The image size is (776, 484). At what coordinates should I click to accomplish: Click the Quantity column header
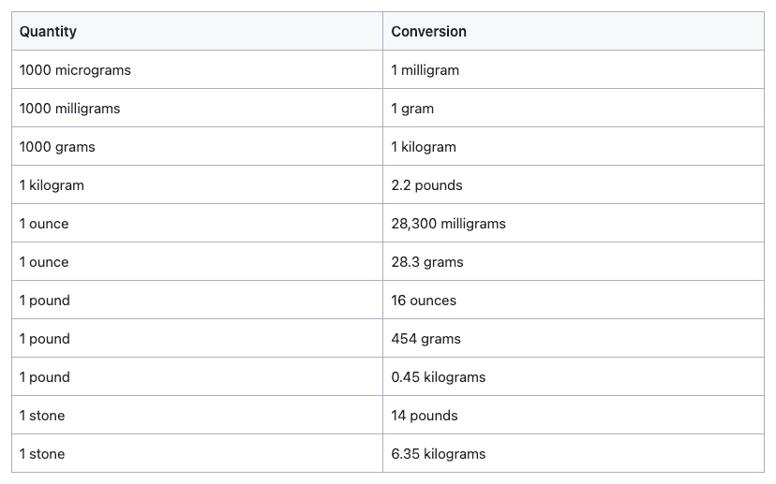pyautogui.click(x=197, y=31)
